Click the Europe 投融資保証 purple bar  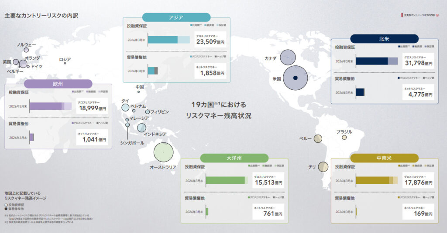(51, 106)
